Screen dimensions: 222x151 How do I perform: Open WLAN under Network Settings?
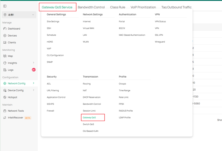[86, 42]
